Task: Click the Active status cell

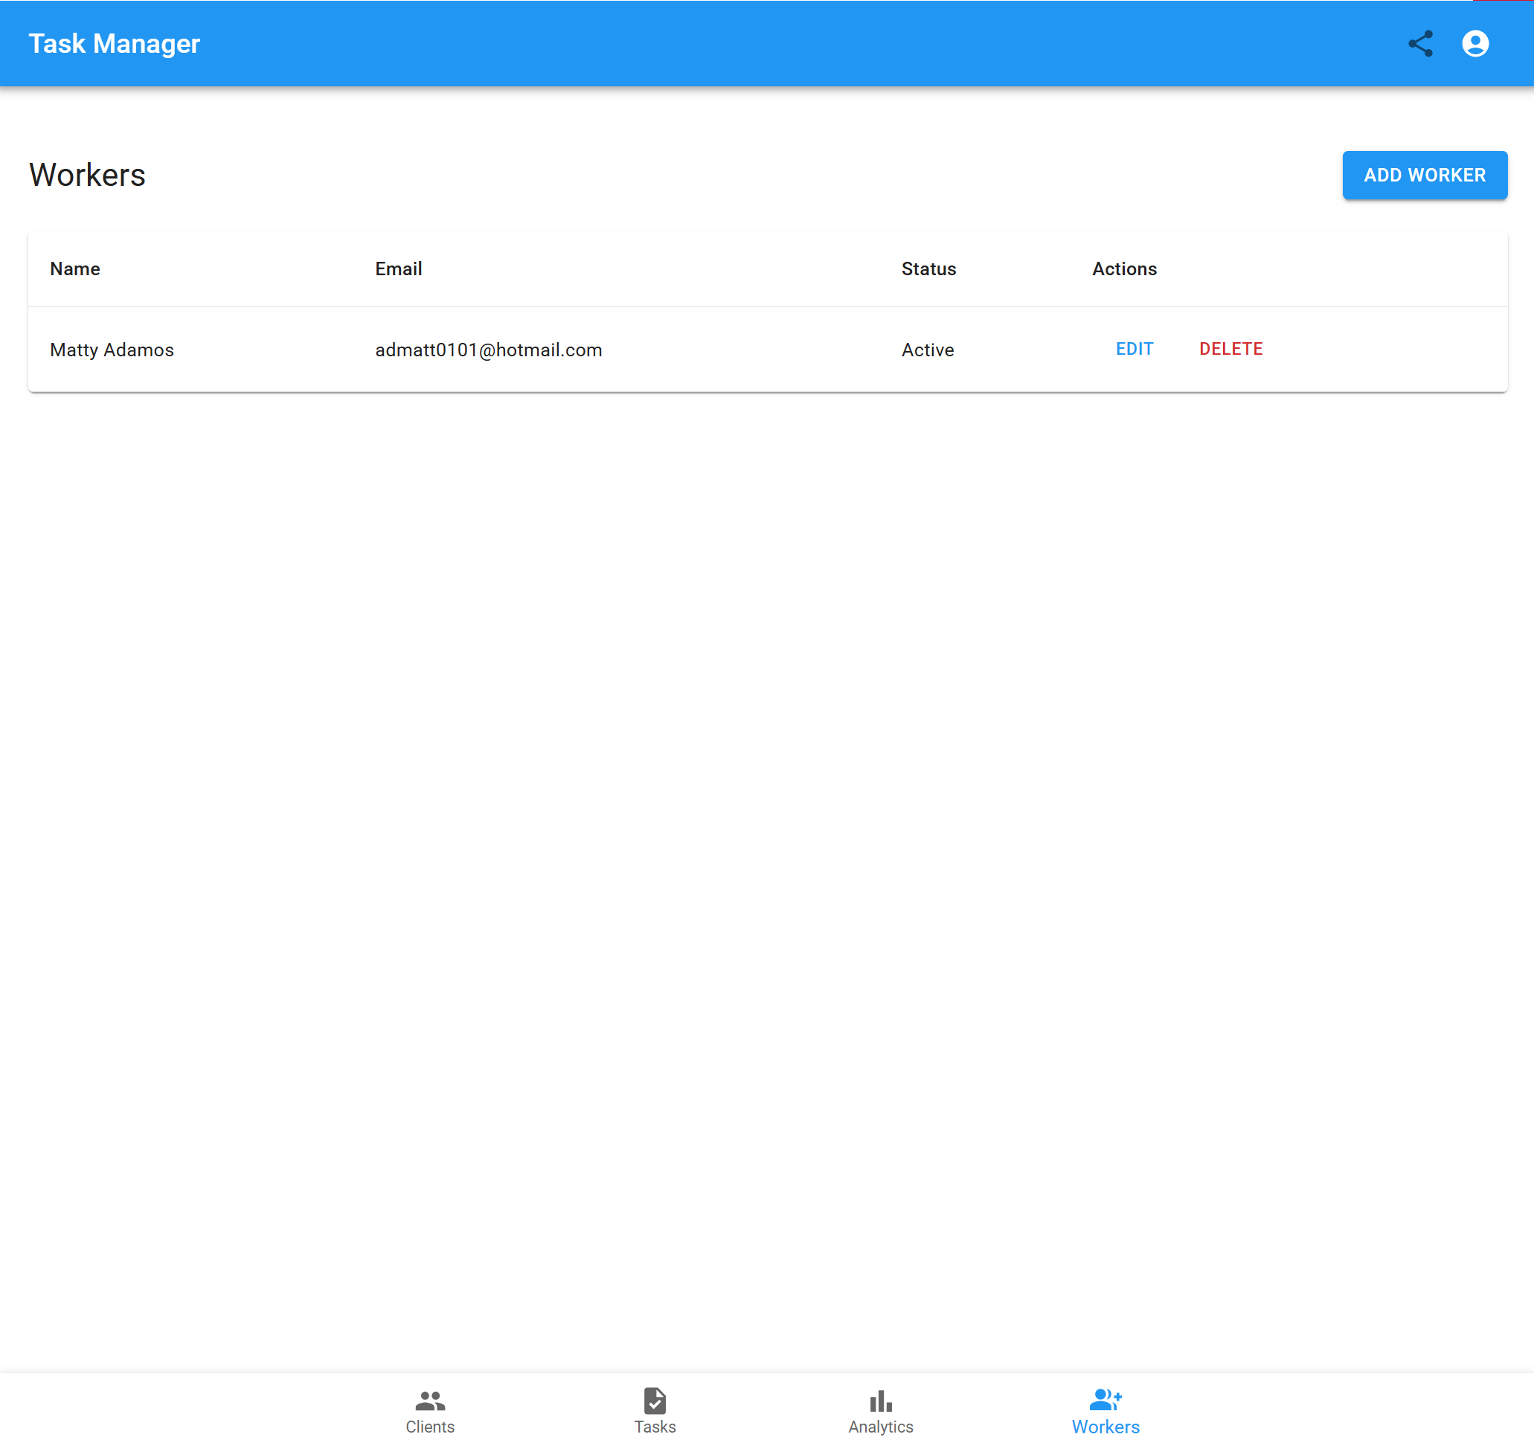Action: point(928,350)
